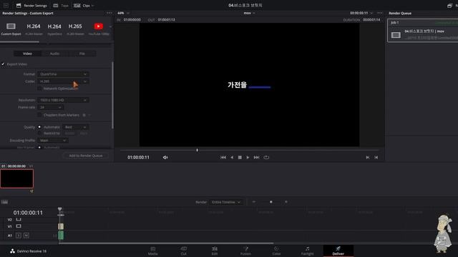Open viewer options three-dot menu

coord(380,13)
